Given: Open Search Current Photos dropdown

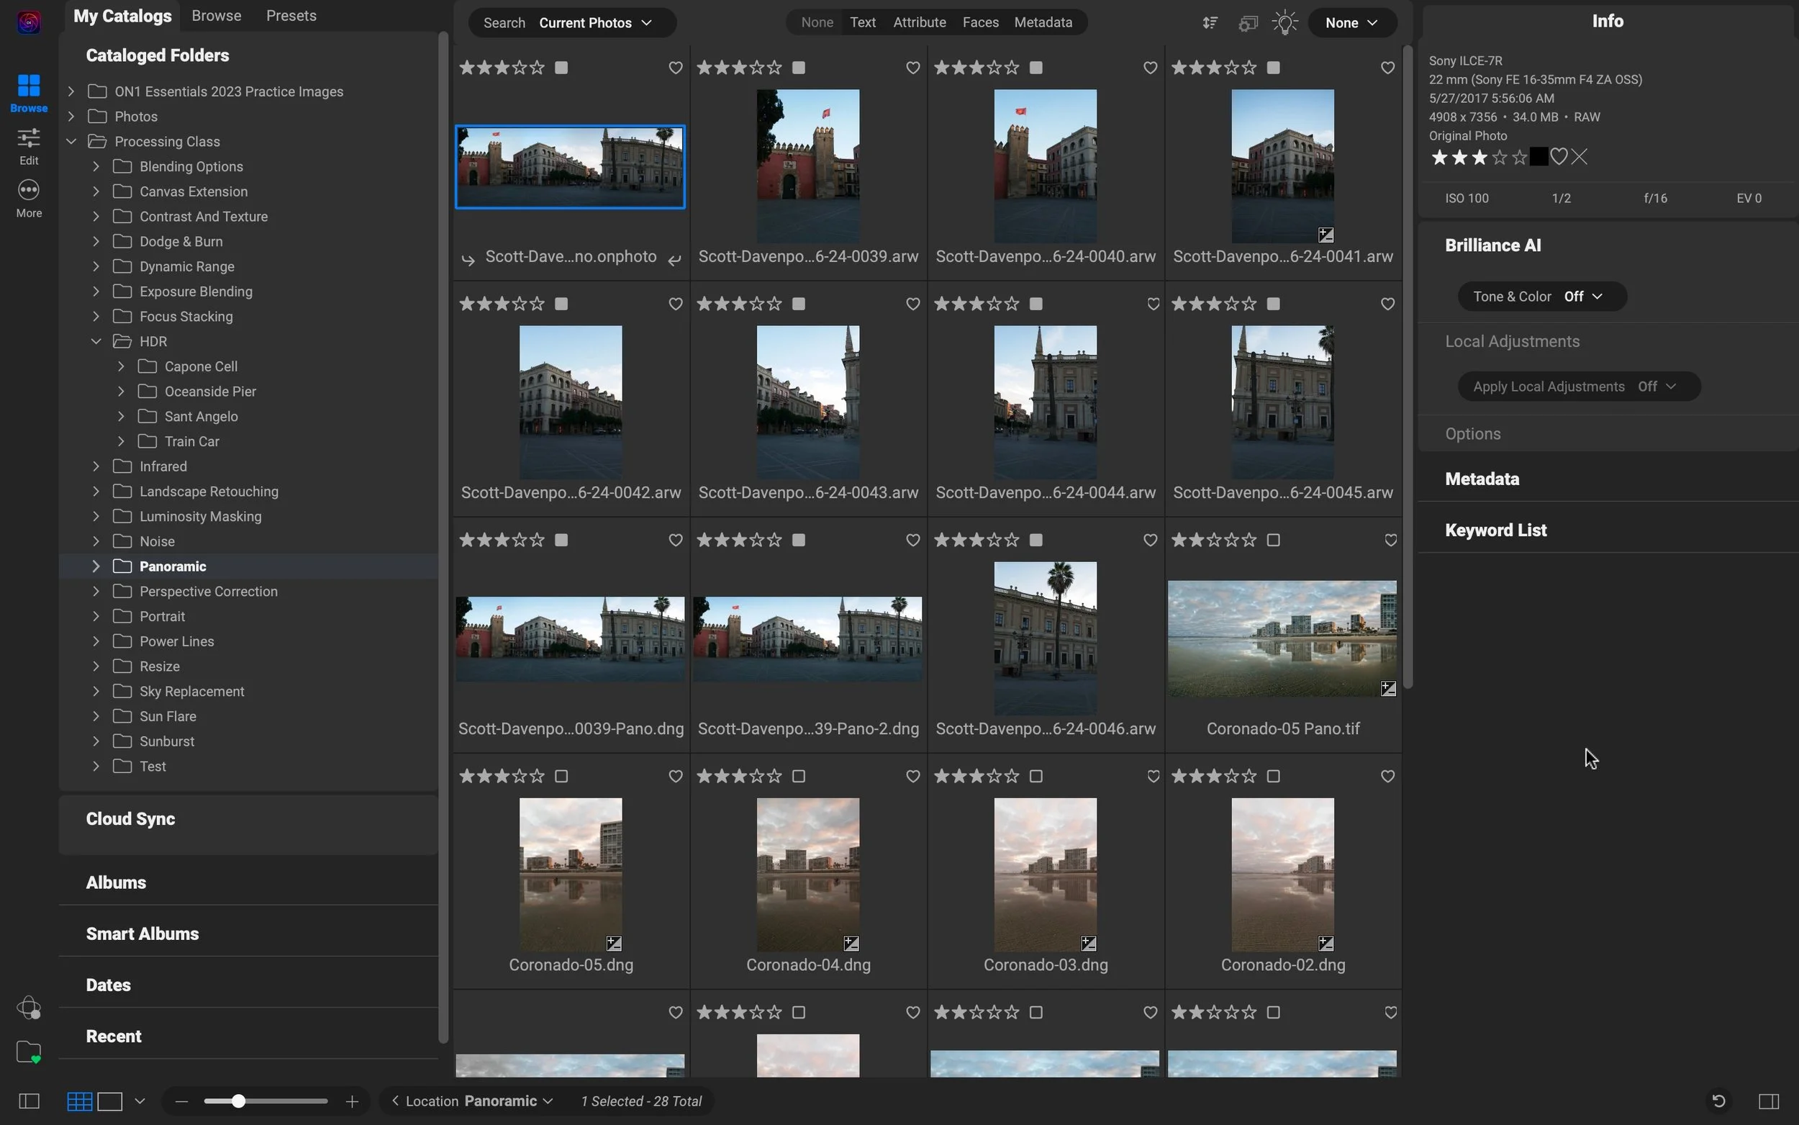Looking at the screenshot, I should coord(572,23).
